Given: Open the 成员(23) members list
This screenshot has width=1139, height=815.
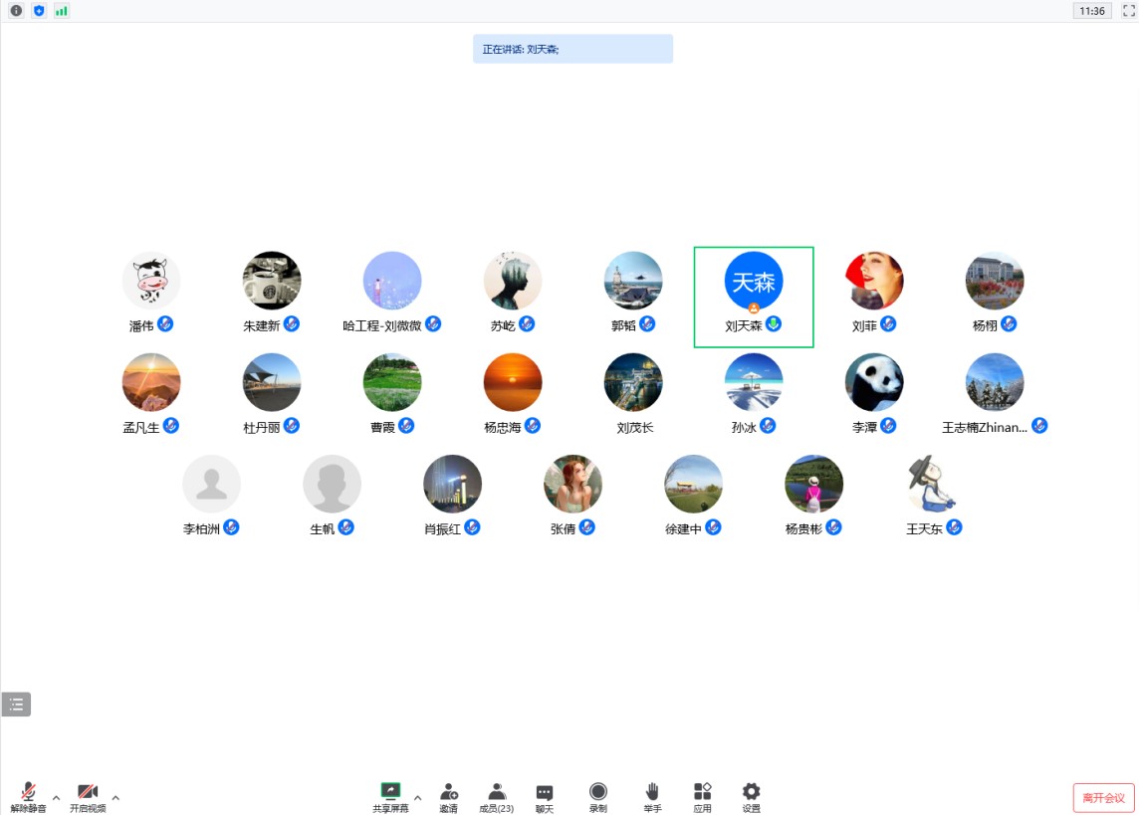Looking at the screenshot, I should pyautogui.click(x=496, y=796).
